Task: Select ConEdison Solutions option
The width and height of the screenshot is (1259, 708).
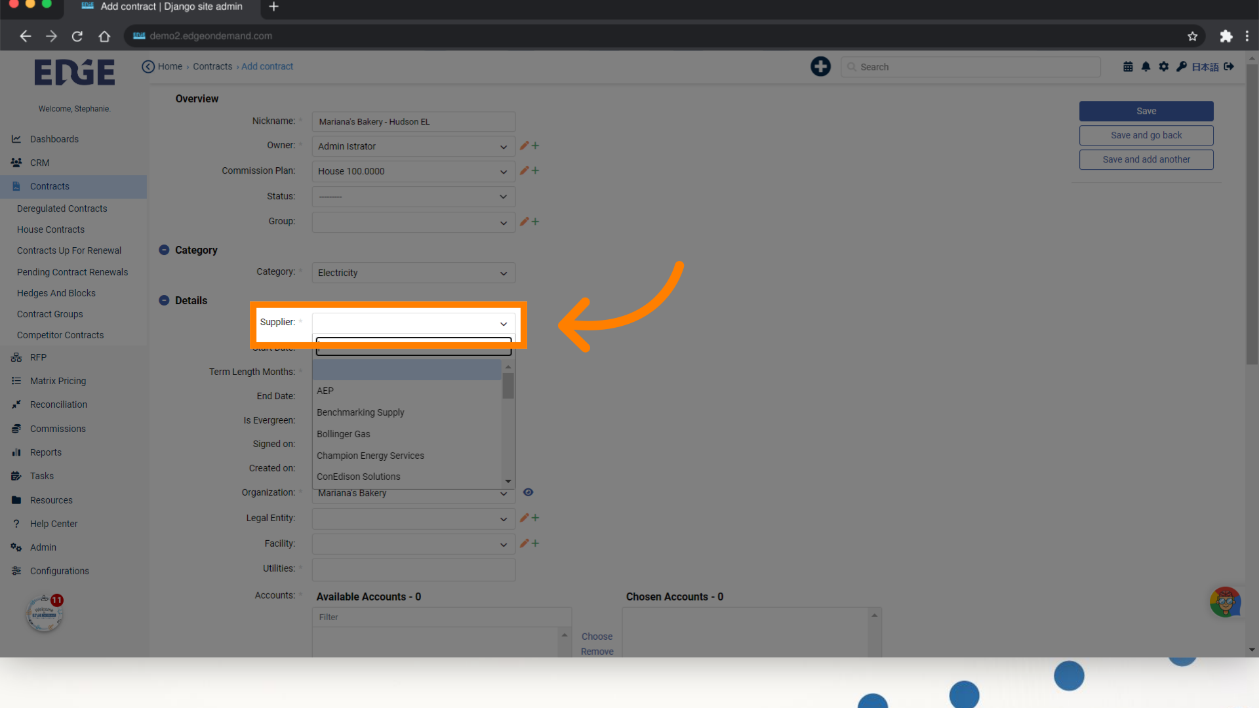Action: point(407,477)
